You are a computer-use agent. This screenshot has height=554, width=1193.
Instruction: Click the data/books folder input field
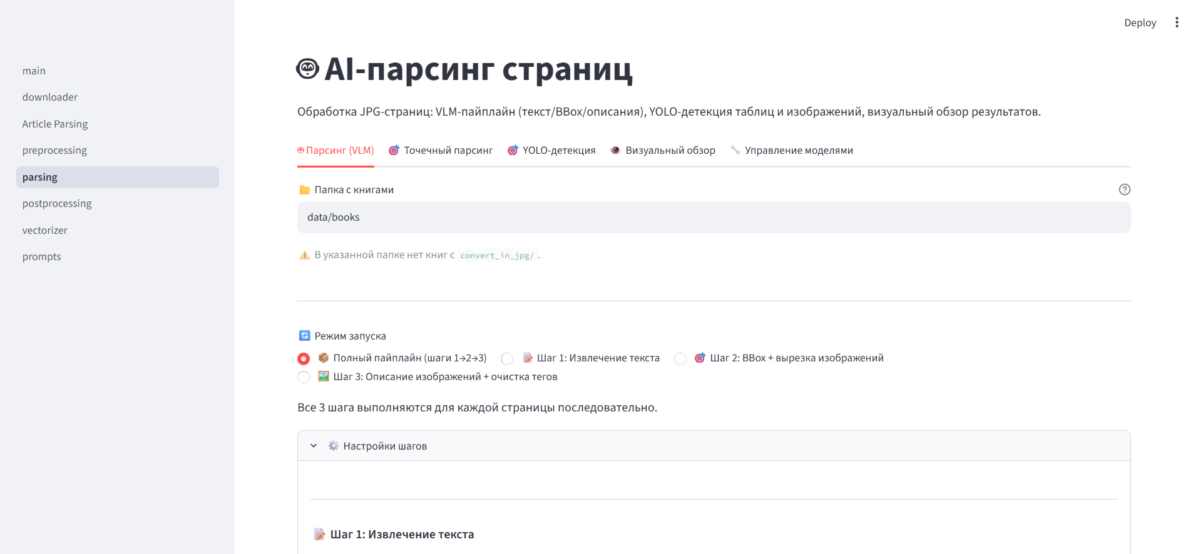click(x=714, y=218)
